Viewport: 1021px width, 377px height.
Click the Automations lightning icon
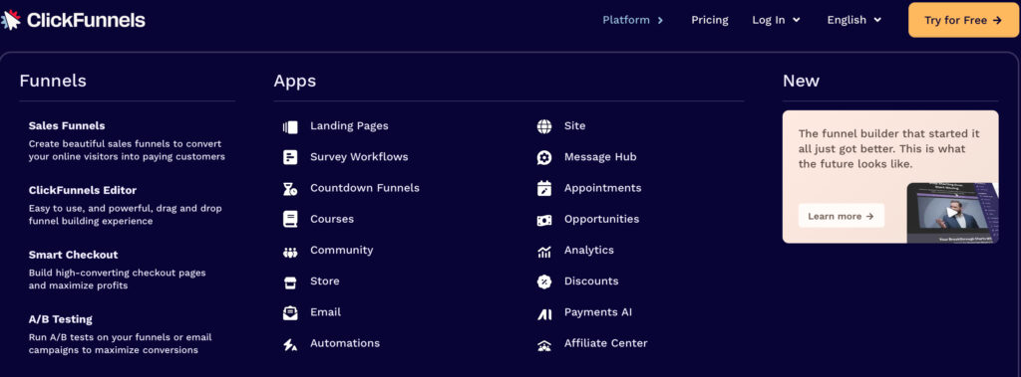(x=290, y=344)
